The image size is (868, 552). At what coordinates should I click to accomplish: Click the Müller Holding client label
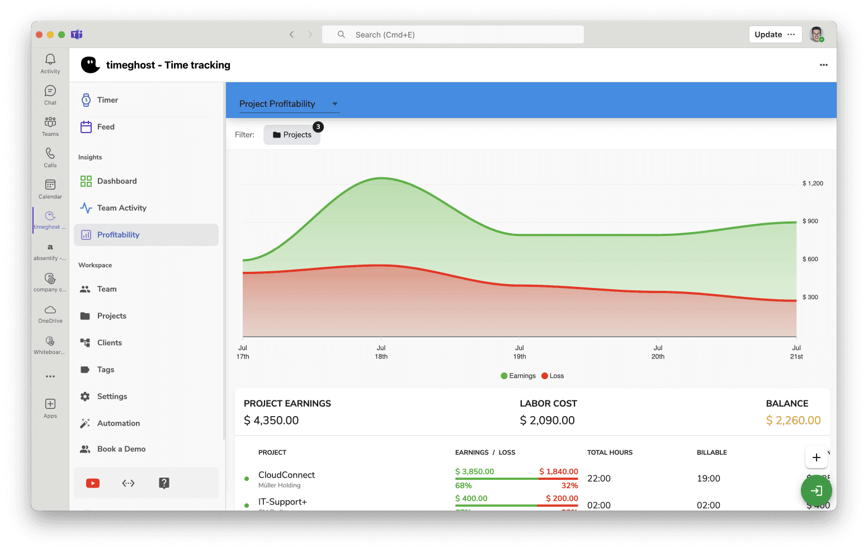click(280, 485)
